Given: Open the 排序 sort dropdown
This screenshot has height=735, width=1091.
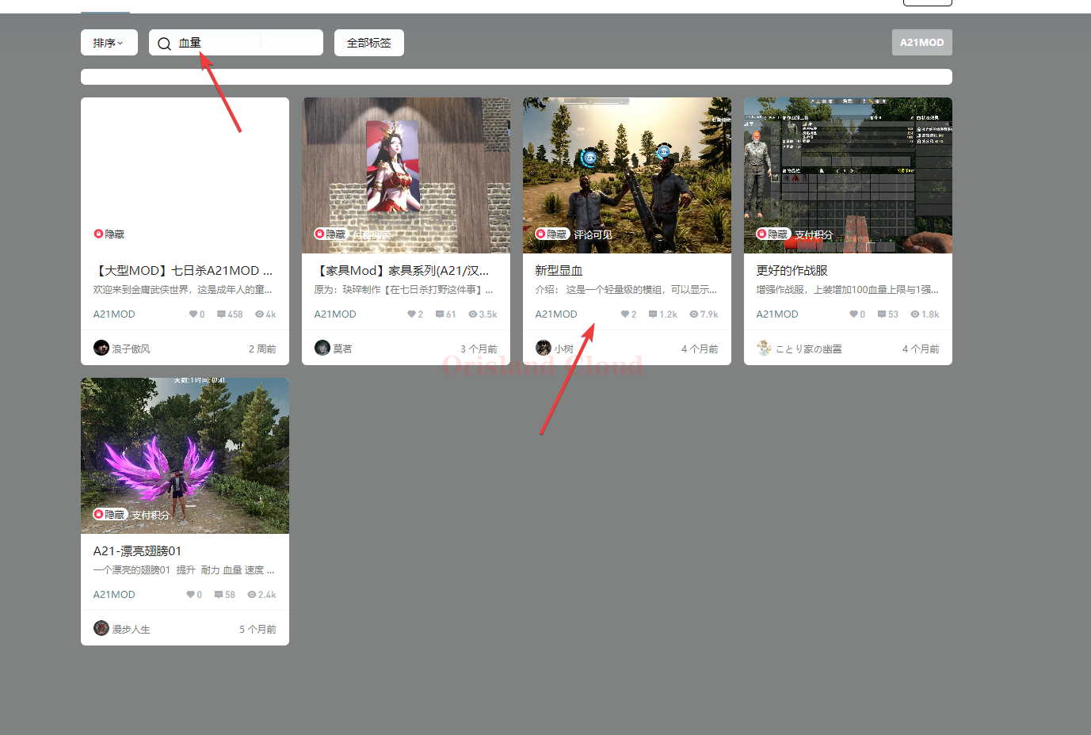Looking at the screenshot, I should coord(109,43).
